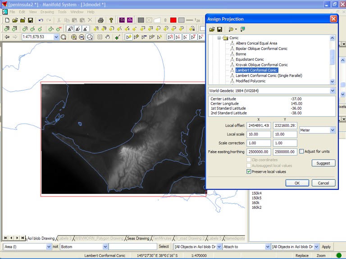Click the Save icon in main toolbar
This screenshot has height=259, width=346.
(x=30, y=20)
